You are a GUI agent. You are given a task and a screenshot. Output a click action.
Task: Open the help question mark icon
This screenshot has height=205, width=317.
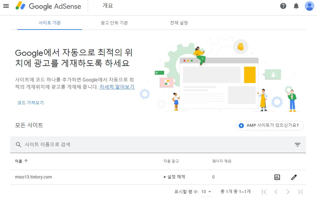tap(283, 6)
